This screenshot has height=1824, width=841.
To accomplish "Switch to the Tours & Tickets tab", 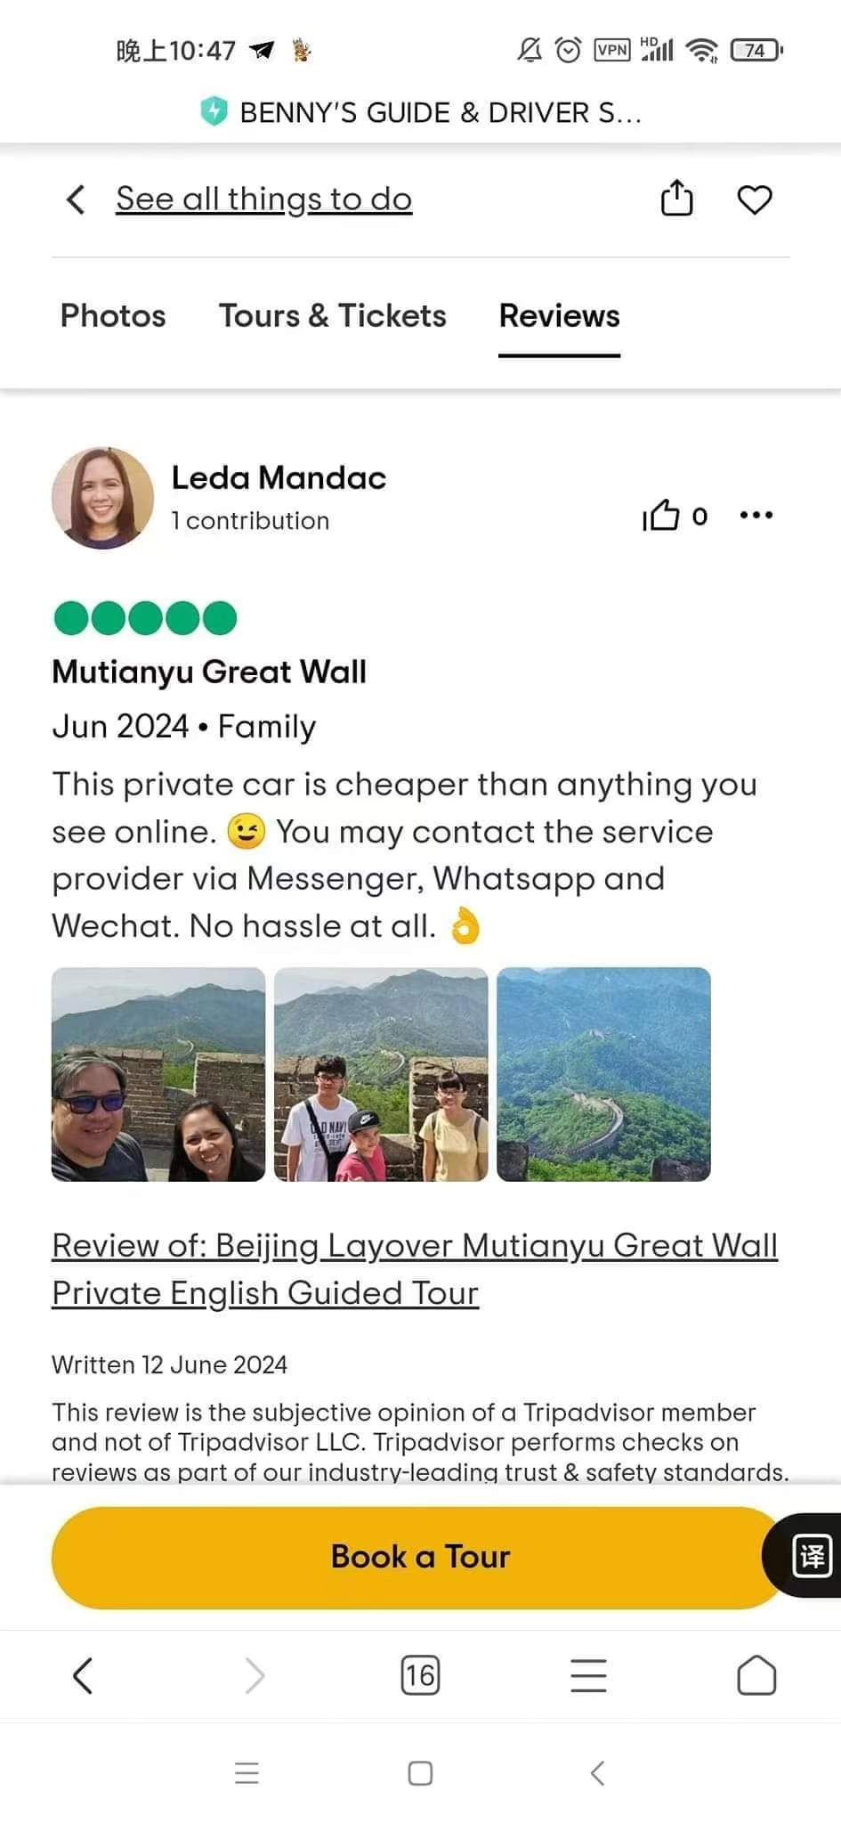I will coord(333,315).
